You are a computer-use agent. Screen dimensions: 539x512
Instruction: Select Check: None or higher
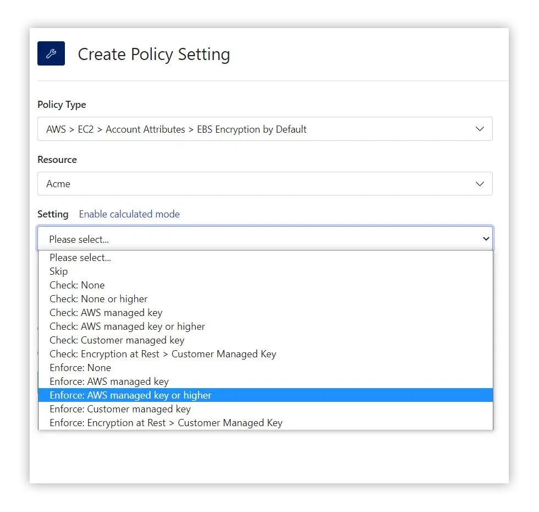(265, 298)
